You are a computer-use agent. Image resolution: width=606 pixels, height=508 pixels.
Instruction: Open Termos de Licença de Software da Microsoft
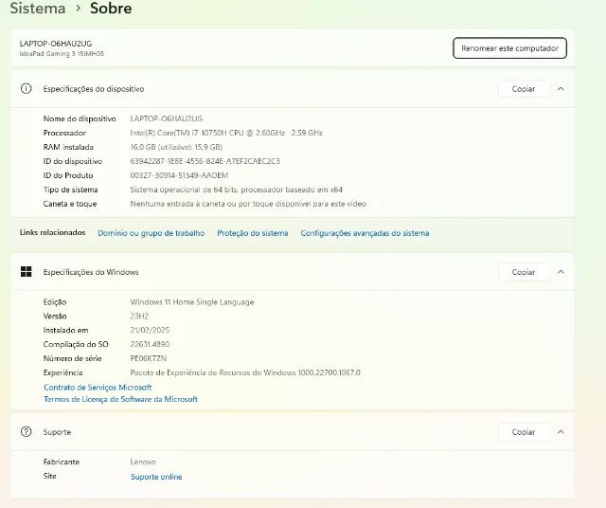pos(120,399)
